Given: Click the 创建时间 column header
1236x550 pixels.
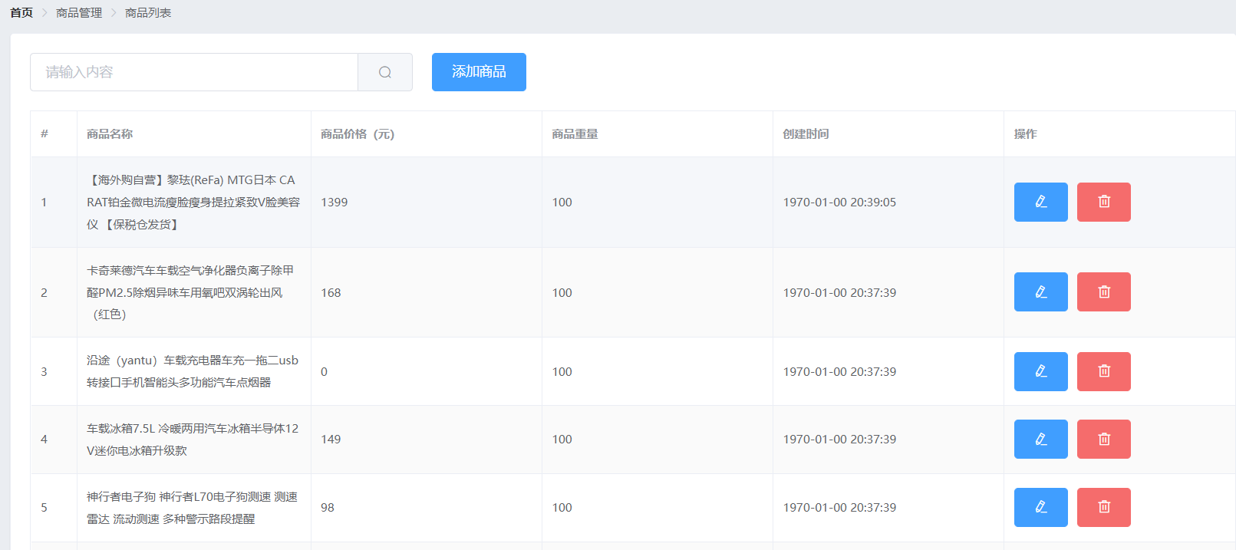Looking at the screenshot, I should [806, 134].
